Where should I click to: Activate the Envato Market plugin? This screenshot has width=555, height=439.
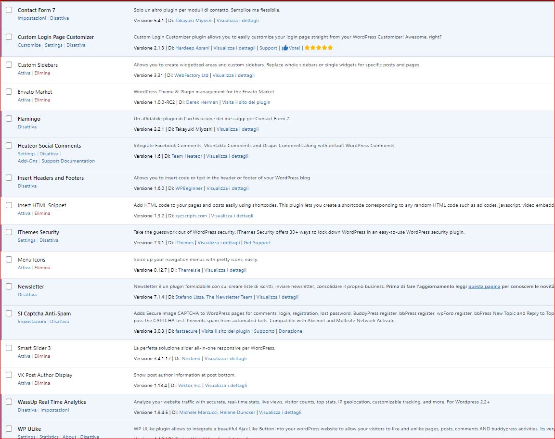(24, 100)
